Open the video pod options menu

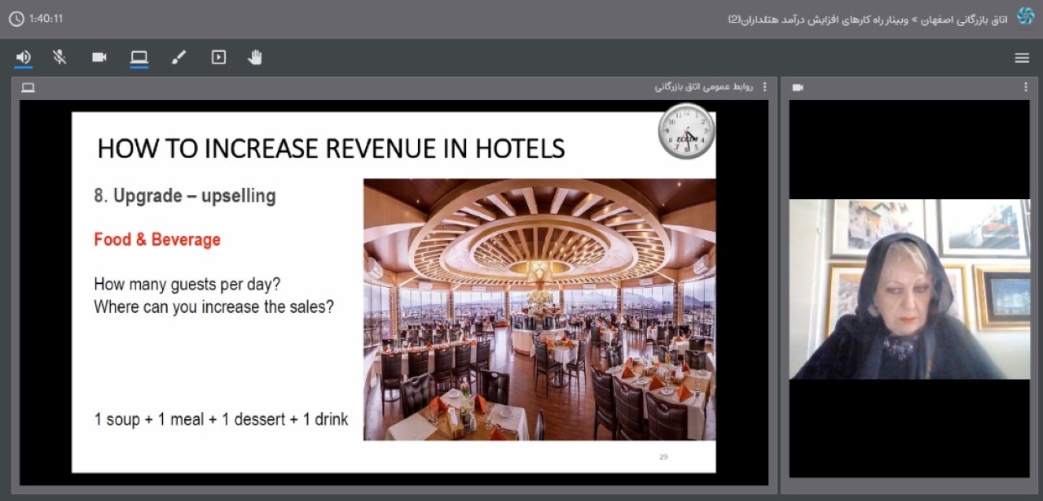(x=1026, y=87)
